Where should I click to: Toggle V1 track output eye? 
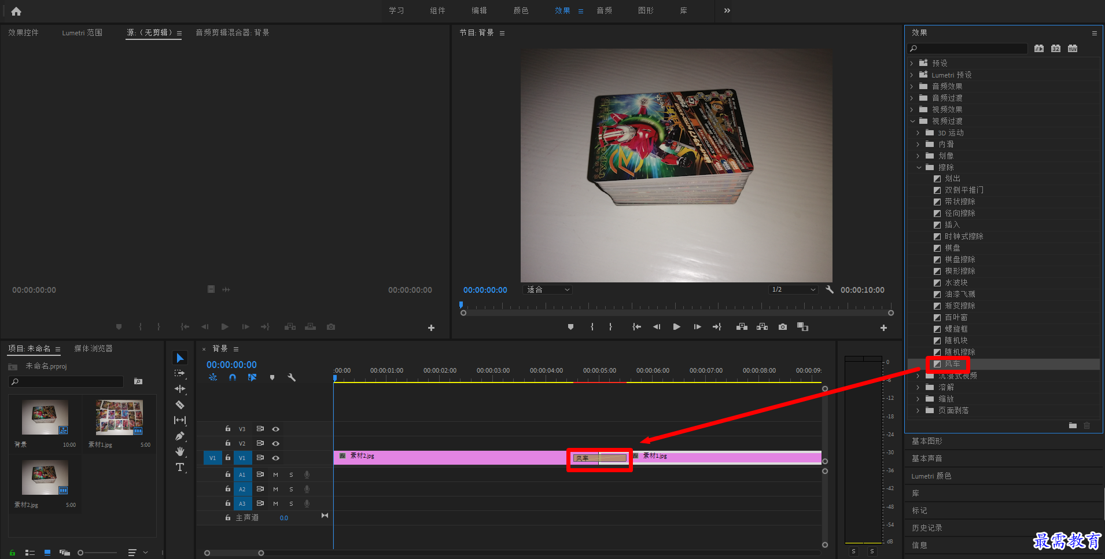276,458
